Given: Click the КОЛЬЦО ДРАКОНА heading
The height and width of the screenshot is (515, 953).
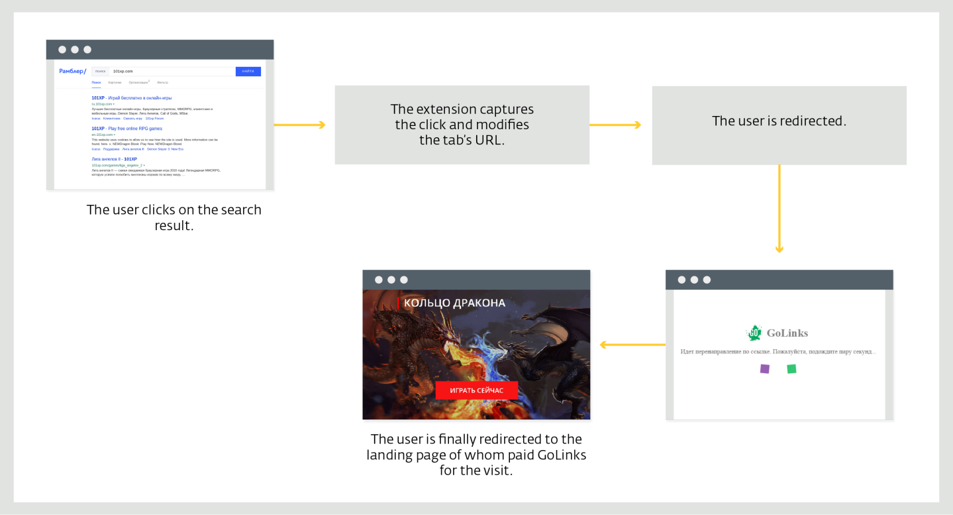Looking at the screenshot, I should pyautogui.click(x=454, y=303).
